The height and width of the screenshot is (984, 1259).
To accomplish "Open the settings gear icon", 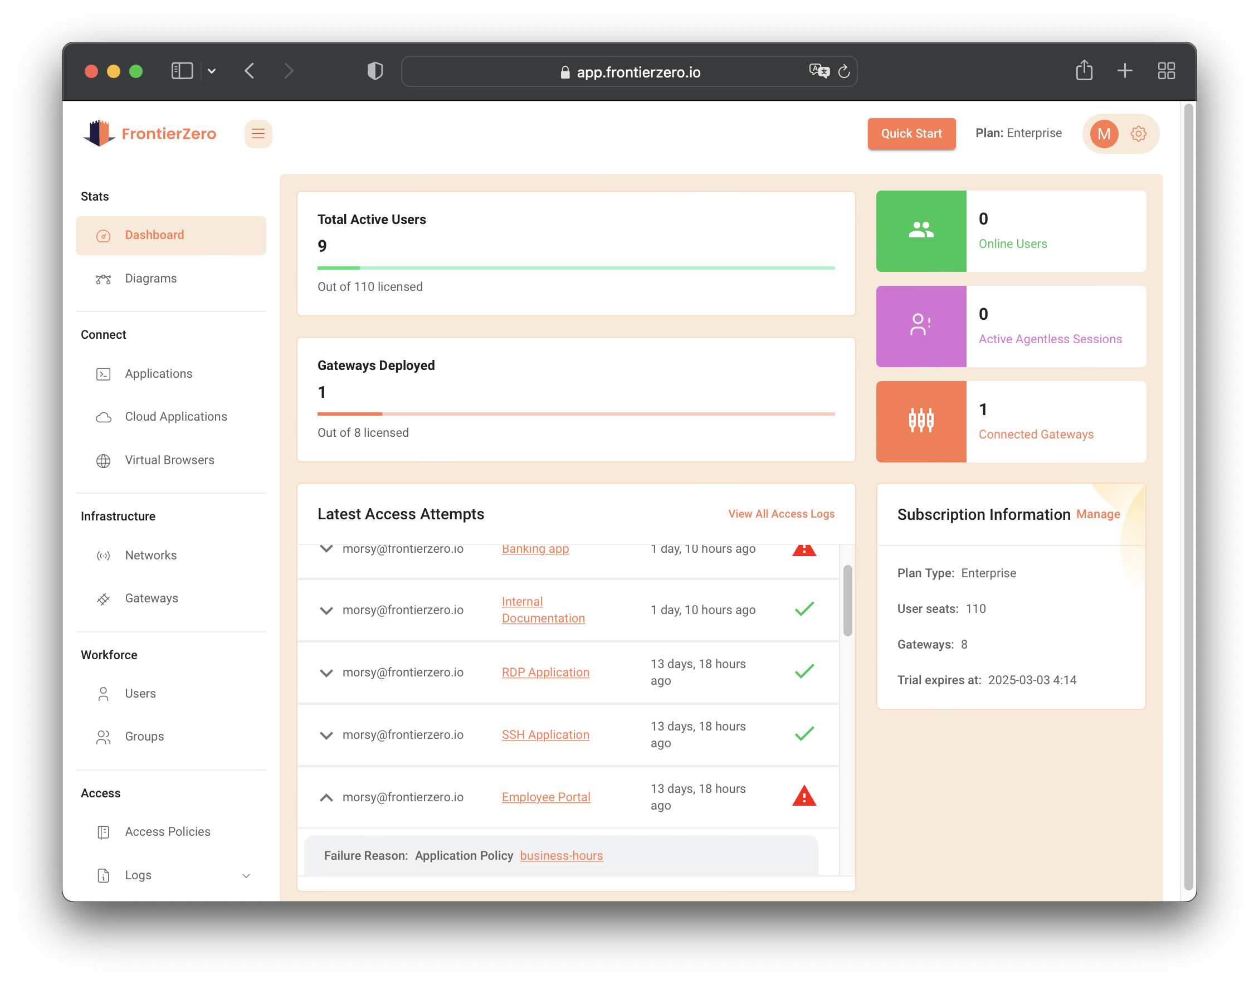I will click(1138, 134).
